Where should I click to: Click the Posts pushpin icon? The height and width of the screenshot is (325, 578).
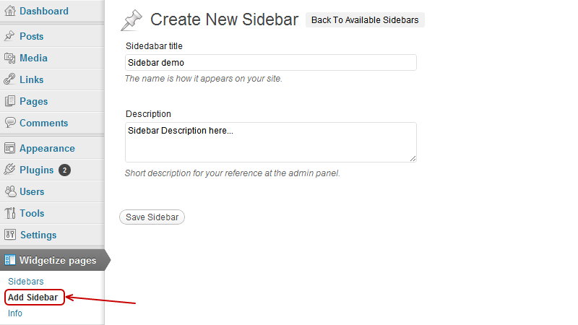click(x=9, y=35)
